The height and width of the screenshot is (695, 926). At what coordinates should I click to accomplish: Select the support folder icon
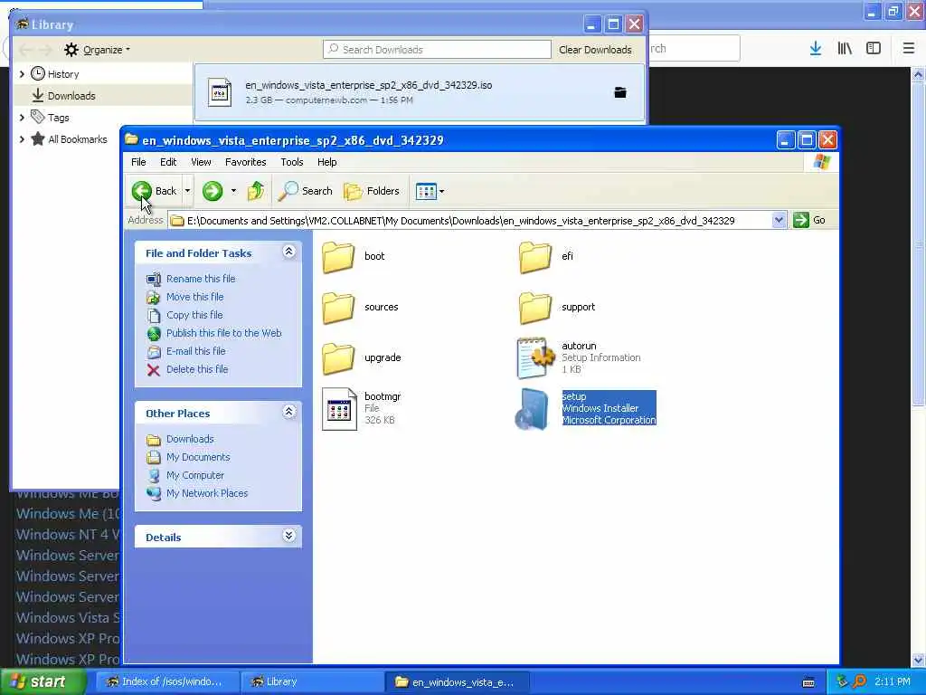[535, 308]
